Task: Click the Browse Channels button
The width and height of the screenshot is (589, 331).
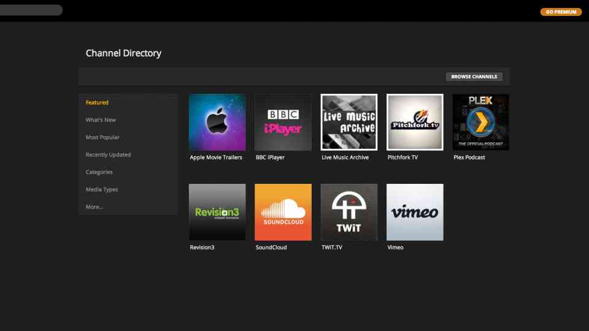Action: pyautogui.click(x=474, y=77)
